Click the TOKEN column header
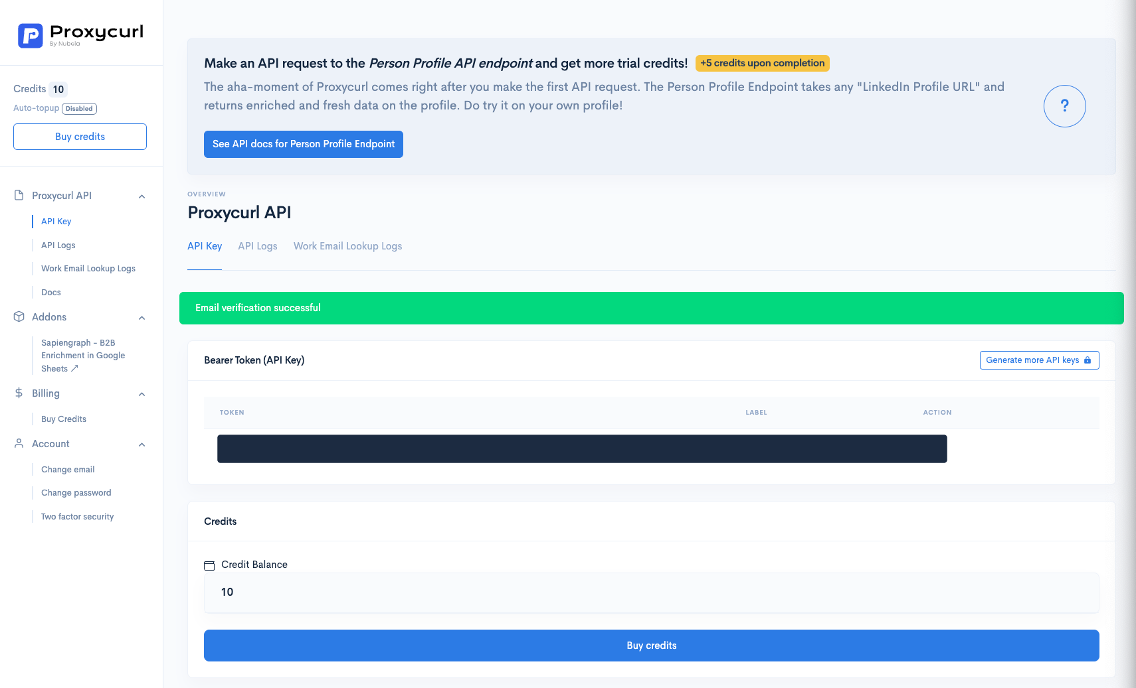This screenshot has width=1136, height=688. (232, 413)
